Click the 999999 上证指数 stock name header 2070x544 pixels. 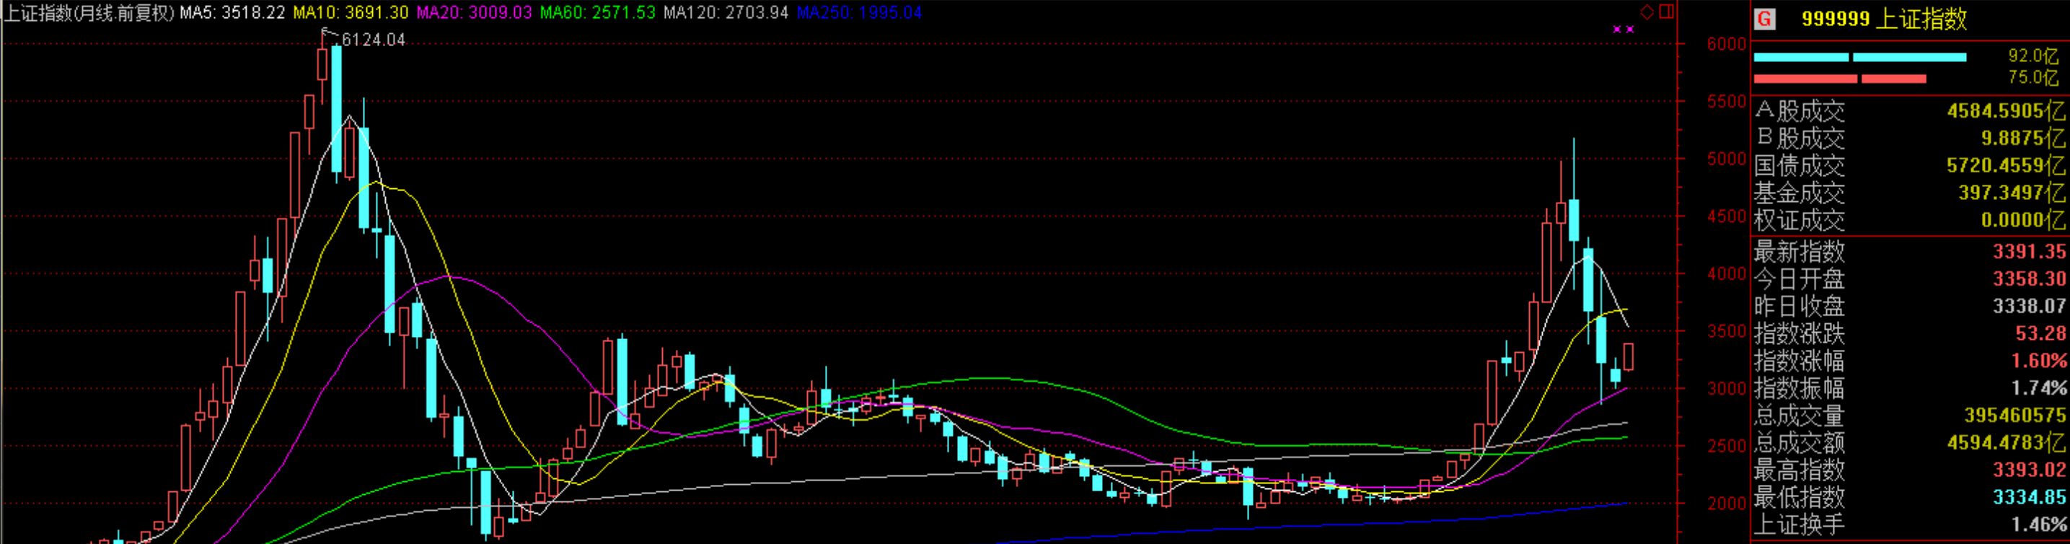(x=1884, y=19)
